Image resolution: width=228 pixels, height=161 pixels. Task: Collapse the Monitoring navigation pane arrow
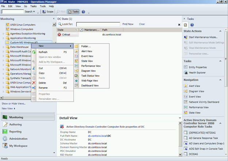point(54,19)
